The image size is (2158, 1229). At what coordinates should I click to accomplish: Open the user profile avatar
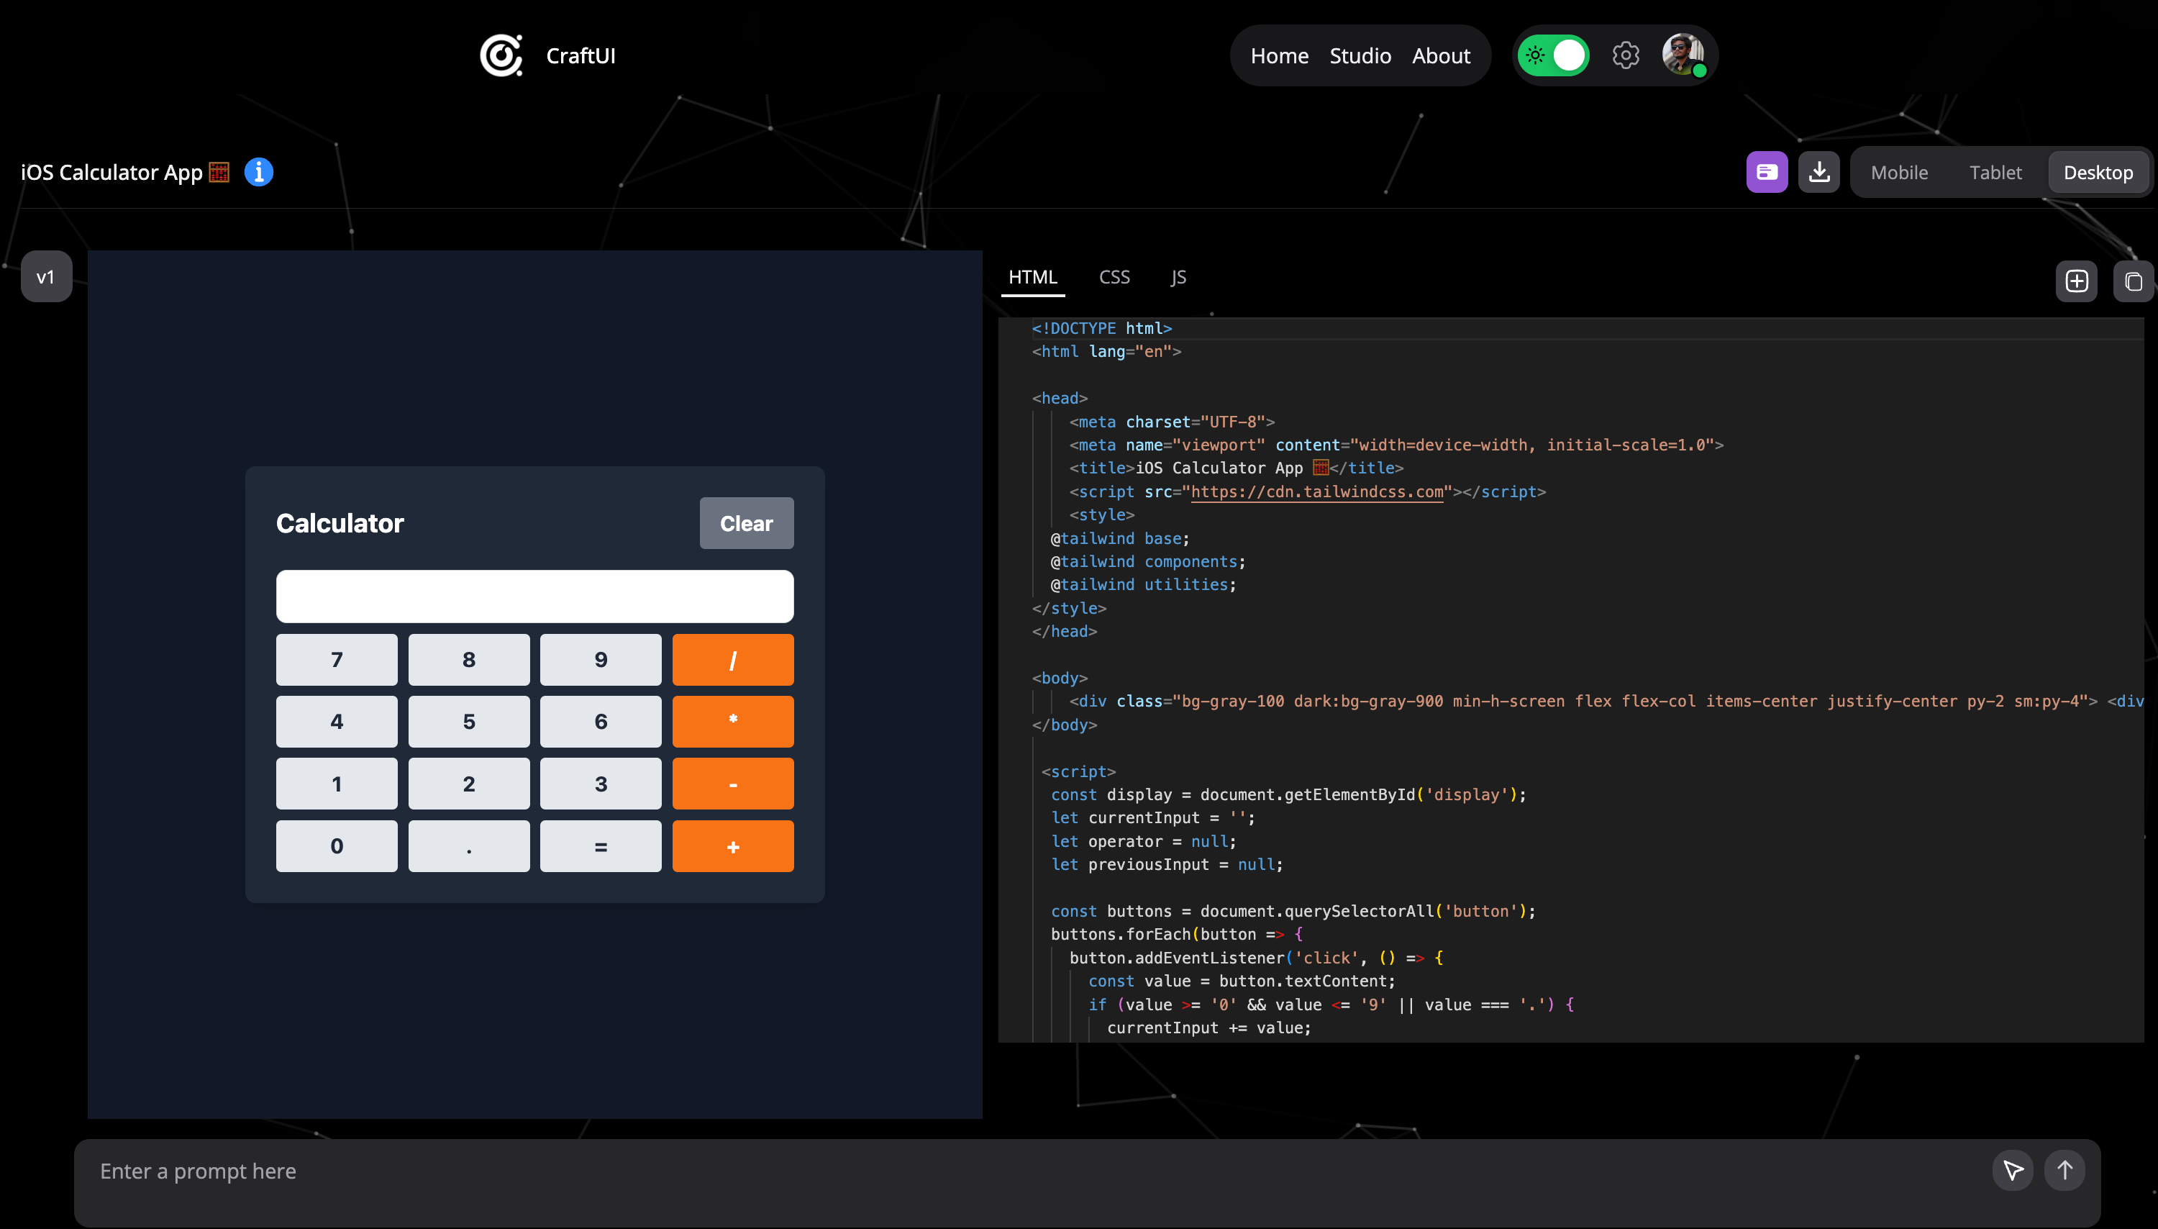(1683, 55)
